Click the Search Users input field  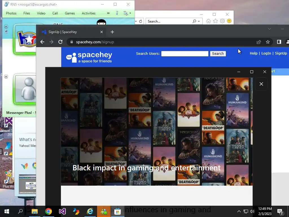click(x=185, y=54)
